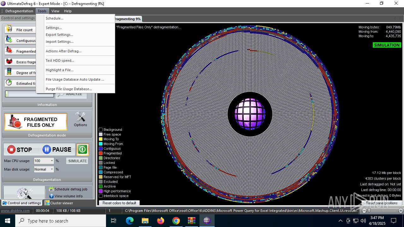Screen dimensions: 404x227
Task: Click UltimateDefrag taskbar icon
Action: [207, 221]
